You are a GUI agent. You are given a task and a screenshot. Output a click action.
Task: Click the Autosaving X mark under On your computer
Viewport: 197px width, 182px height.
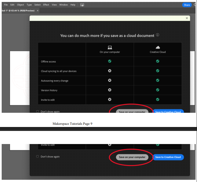pyautogui.click(x=110, y=80)
